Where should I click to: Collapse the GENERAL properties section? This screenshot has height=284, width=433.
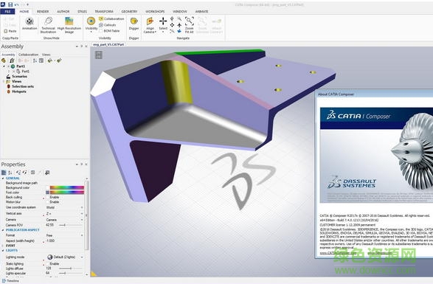pos(3,179)
